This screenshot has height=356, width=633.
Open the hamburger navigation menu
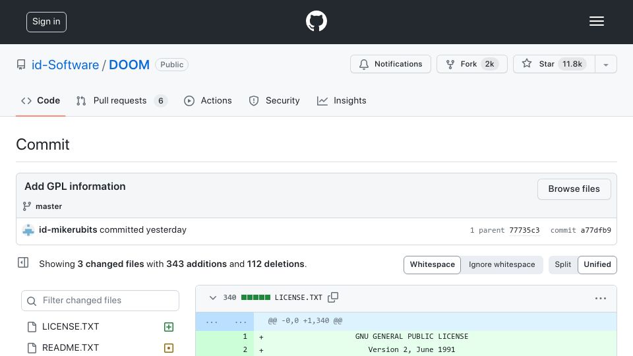click(596, 21)
